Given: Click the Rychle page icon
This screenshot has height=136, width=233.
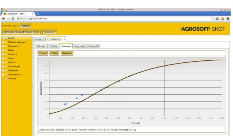Looking at the screenshot, I should coord(6,38).
